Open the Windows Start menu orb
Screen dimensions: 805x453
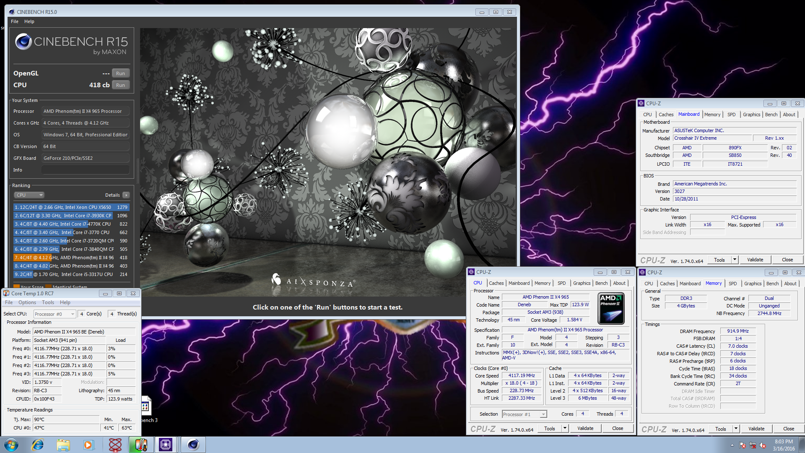click(x=11, y=445)
